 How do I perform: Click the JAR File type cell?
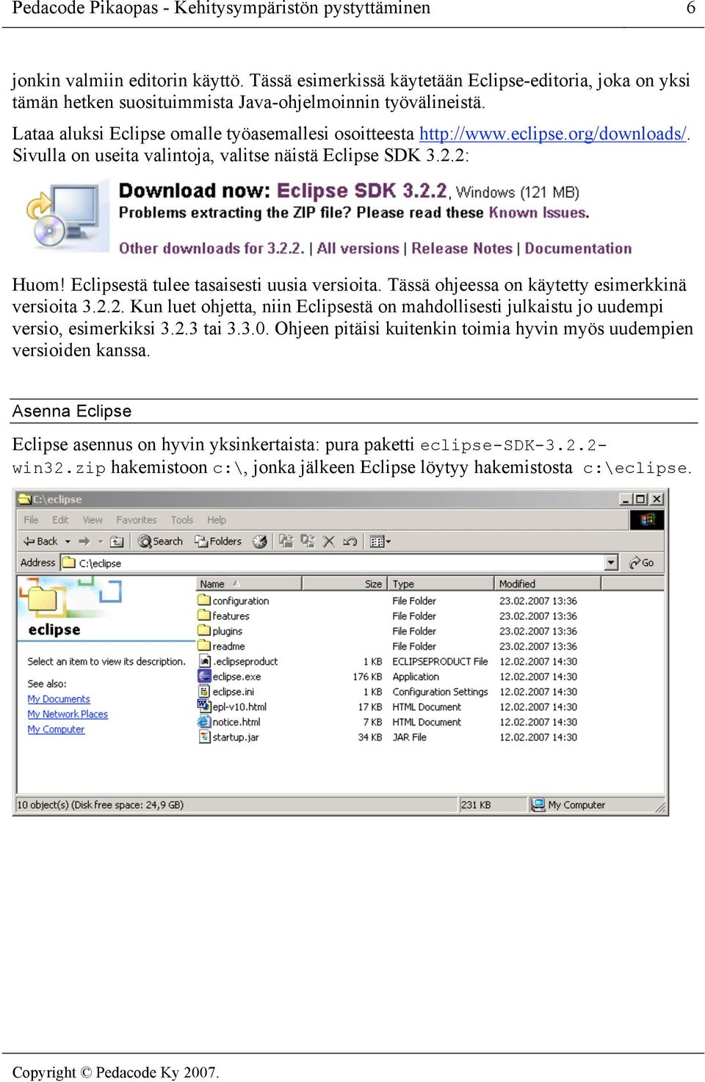409,737
